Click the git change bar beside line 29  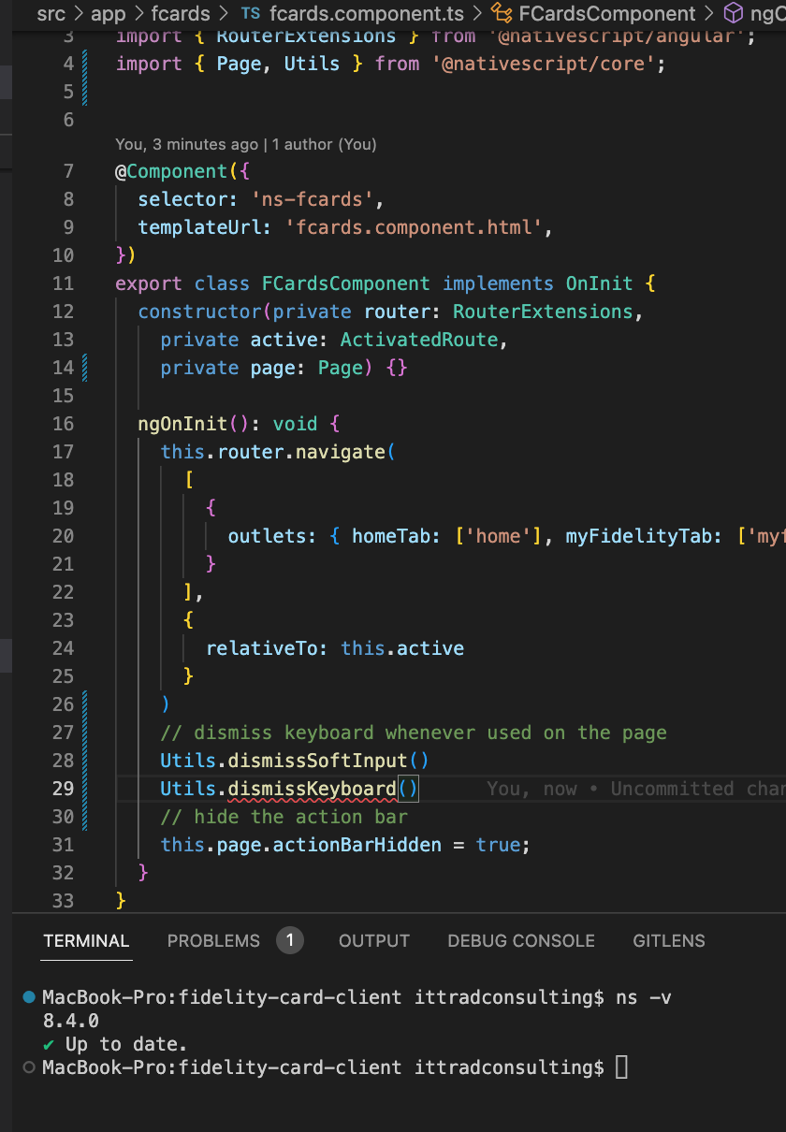click(84, 789)
